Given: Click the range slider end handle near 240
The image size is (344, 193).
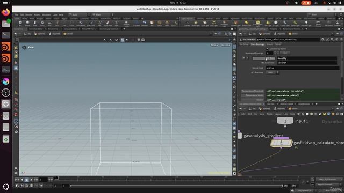Looking at the screenshot, I should pyautogui.click(x=282, y=186).
